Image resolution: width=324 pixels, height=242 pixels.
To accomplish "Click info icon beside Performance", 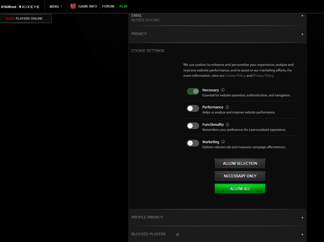I will point(227,107).
